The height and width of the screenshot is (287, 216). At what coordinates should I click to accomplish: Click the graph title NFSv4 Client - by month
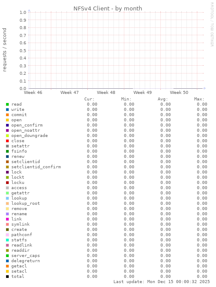pos(108,9)
